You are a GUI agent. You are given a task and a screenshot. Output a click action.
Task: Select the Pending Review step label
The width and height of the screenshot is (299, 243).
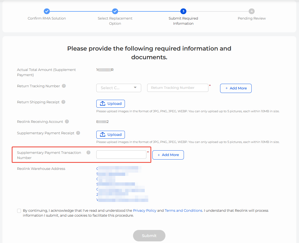(x=251, y=18)
